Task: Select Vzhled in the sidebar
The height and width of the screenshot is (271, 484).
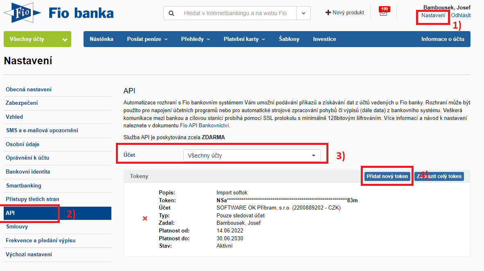Action: [x=14, y=117]
